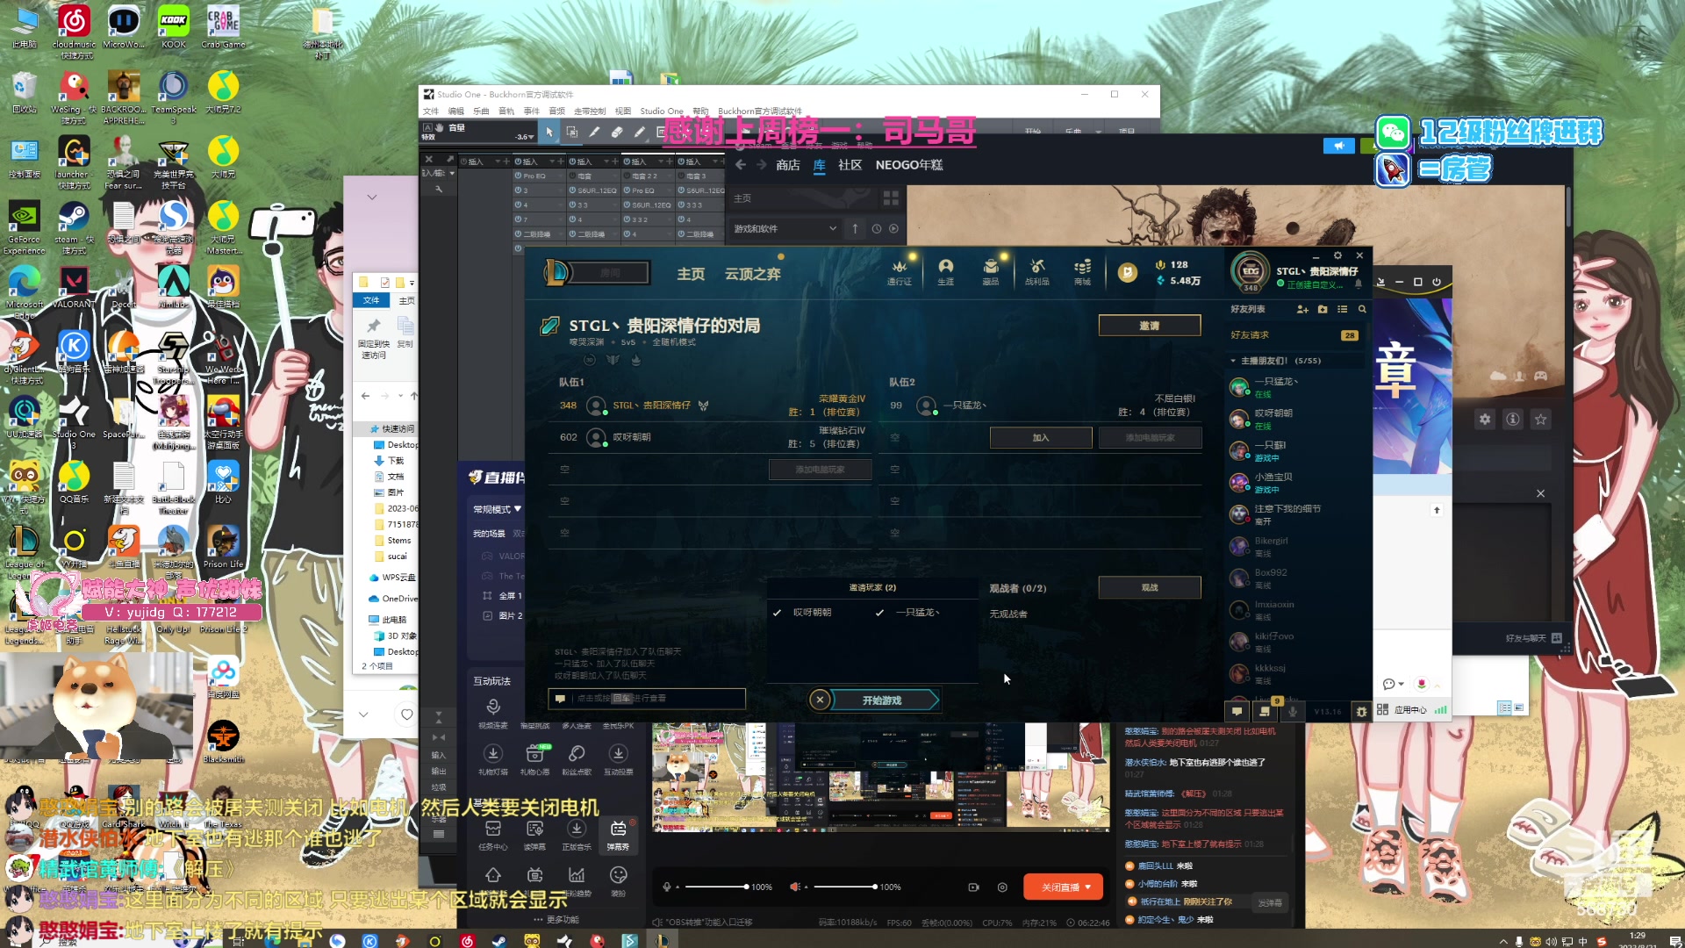1685x948 pixels.
Task: Toggle the 图片 2 source visibility
Action: coord(487,616)
